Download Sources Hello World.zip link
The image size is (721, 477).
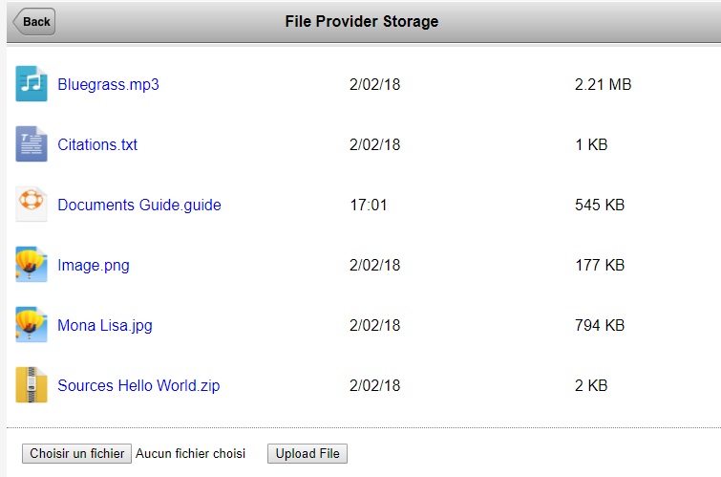(x=138, y=386)
